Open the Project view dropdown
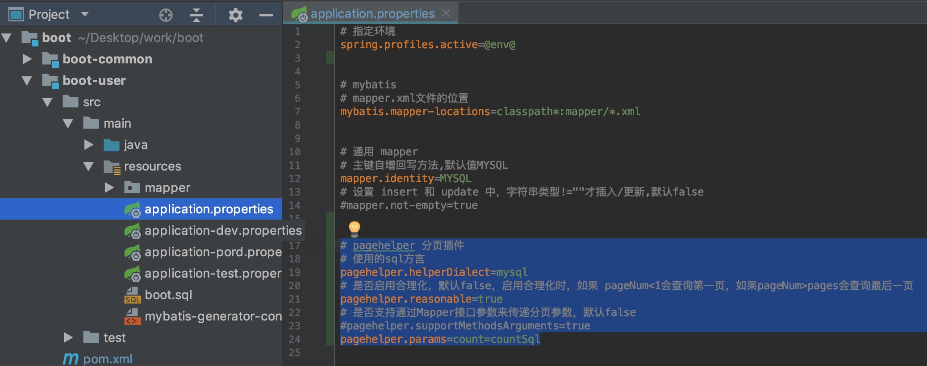This screenshot has height=366, width=927. click(x=85, y=14)
